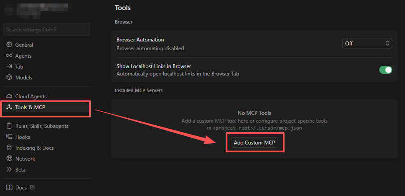Image resolution: width=405 pixels, height=196 pixels.
Task: Click the General gear icon
Action: coord(9,45)
